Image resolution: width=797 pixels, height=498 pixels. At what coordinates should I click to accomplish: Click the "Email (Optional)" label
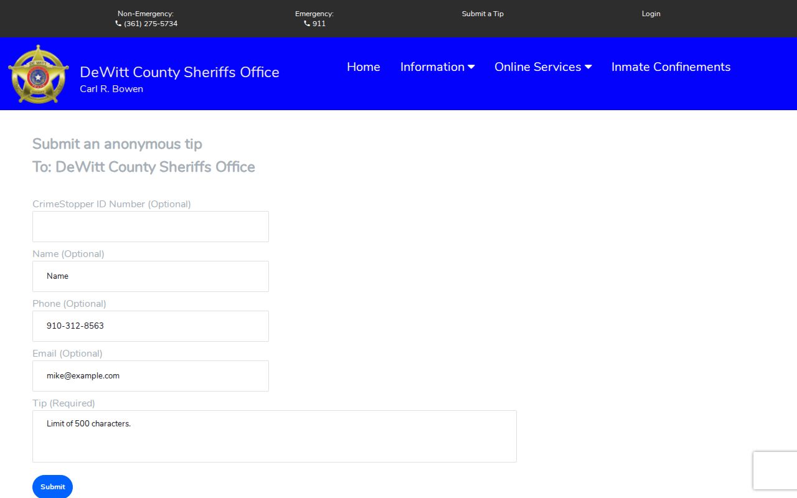pyautogui.click(x=67, y=354)
